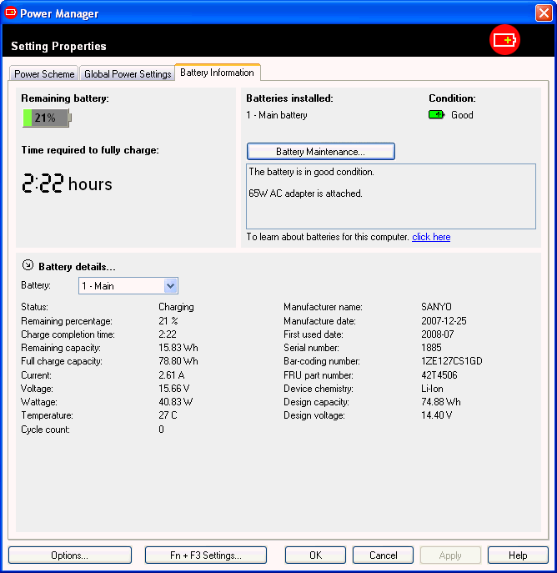Click the Power Manager title bar icon
Image resolution: width=557 pixels, height=573 pixels.
point(11,13)
